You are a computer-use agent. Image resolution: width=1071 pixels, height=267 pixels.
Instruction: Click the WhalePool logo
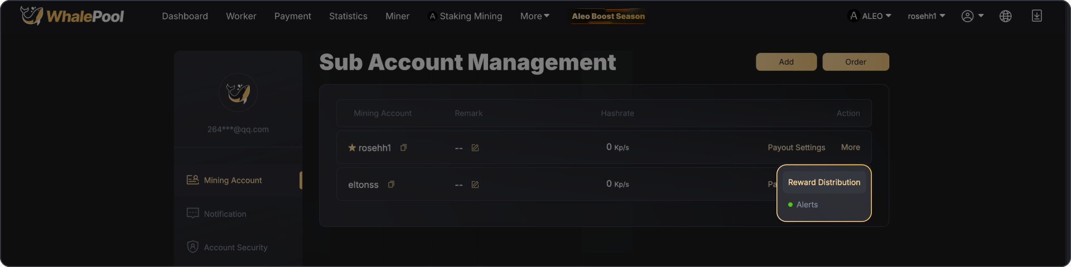coord(72,16)
